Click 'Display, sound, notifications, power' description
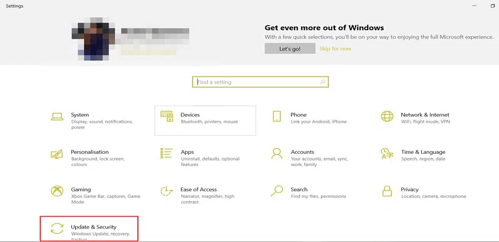This screenshot has height=242, width=499. coord(102,125)
